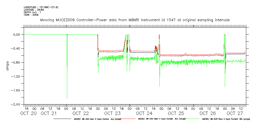Click the OCT 22 date label
This screenshot has width=266, height=132.
81,114
